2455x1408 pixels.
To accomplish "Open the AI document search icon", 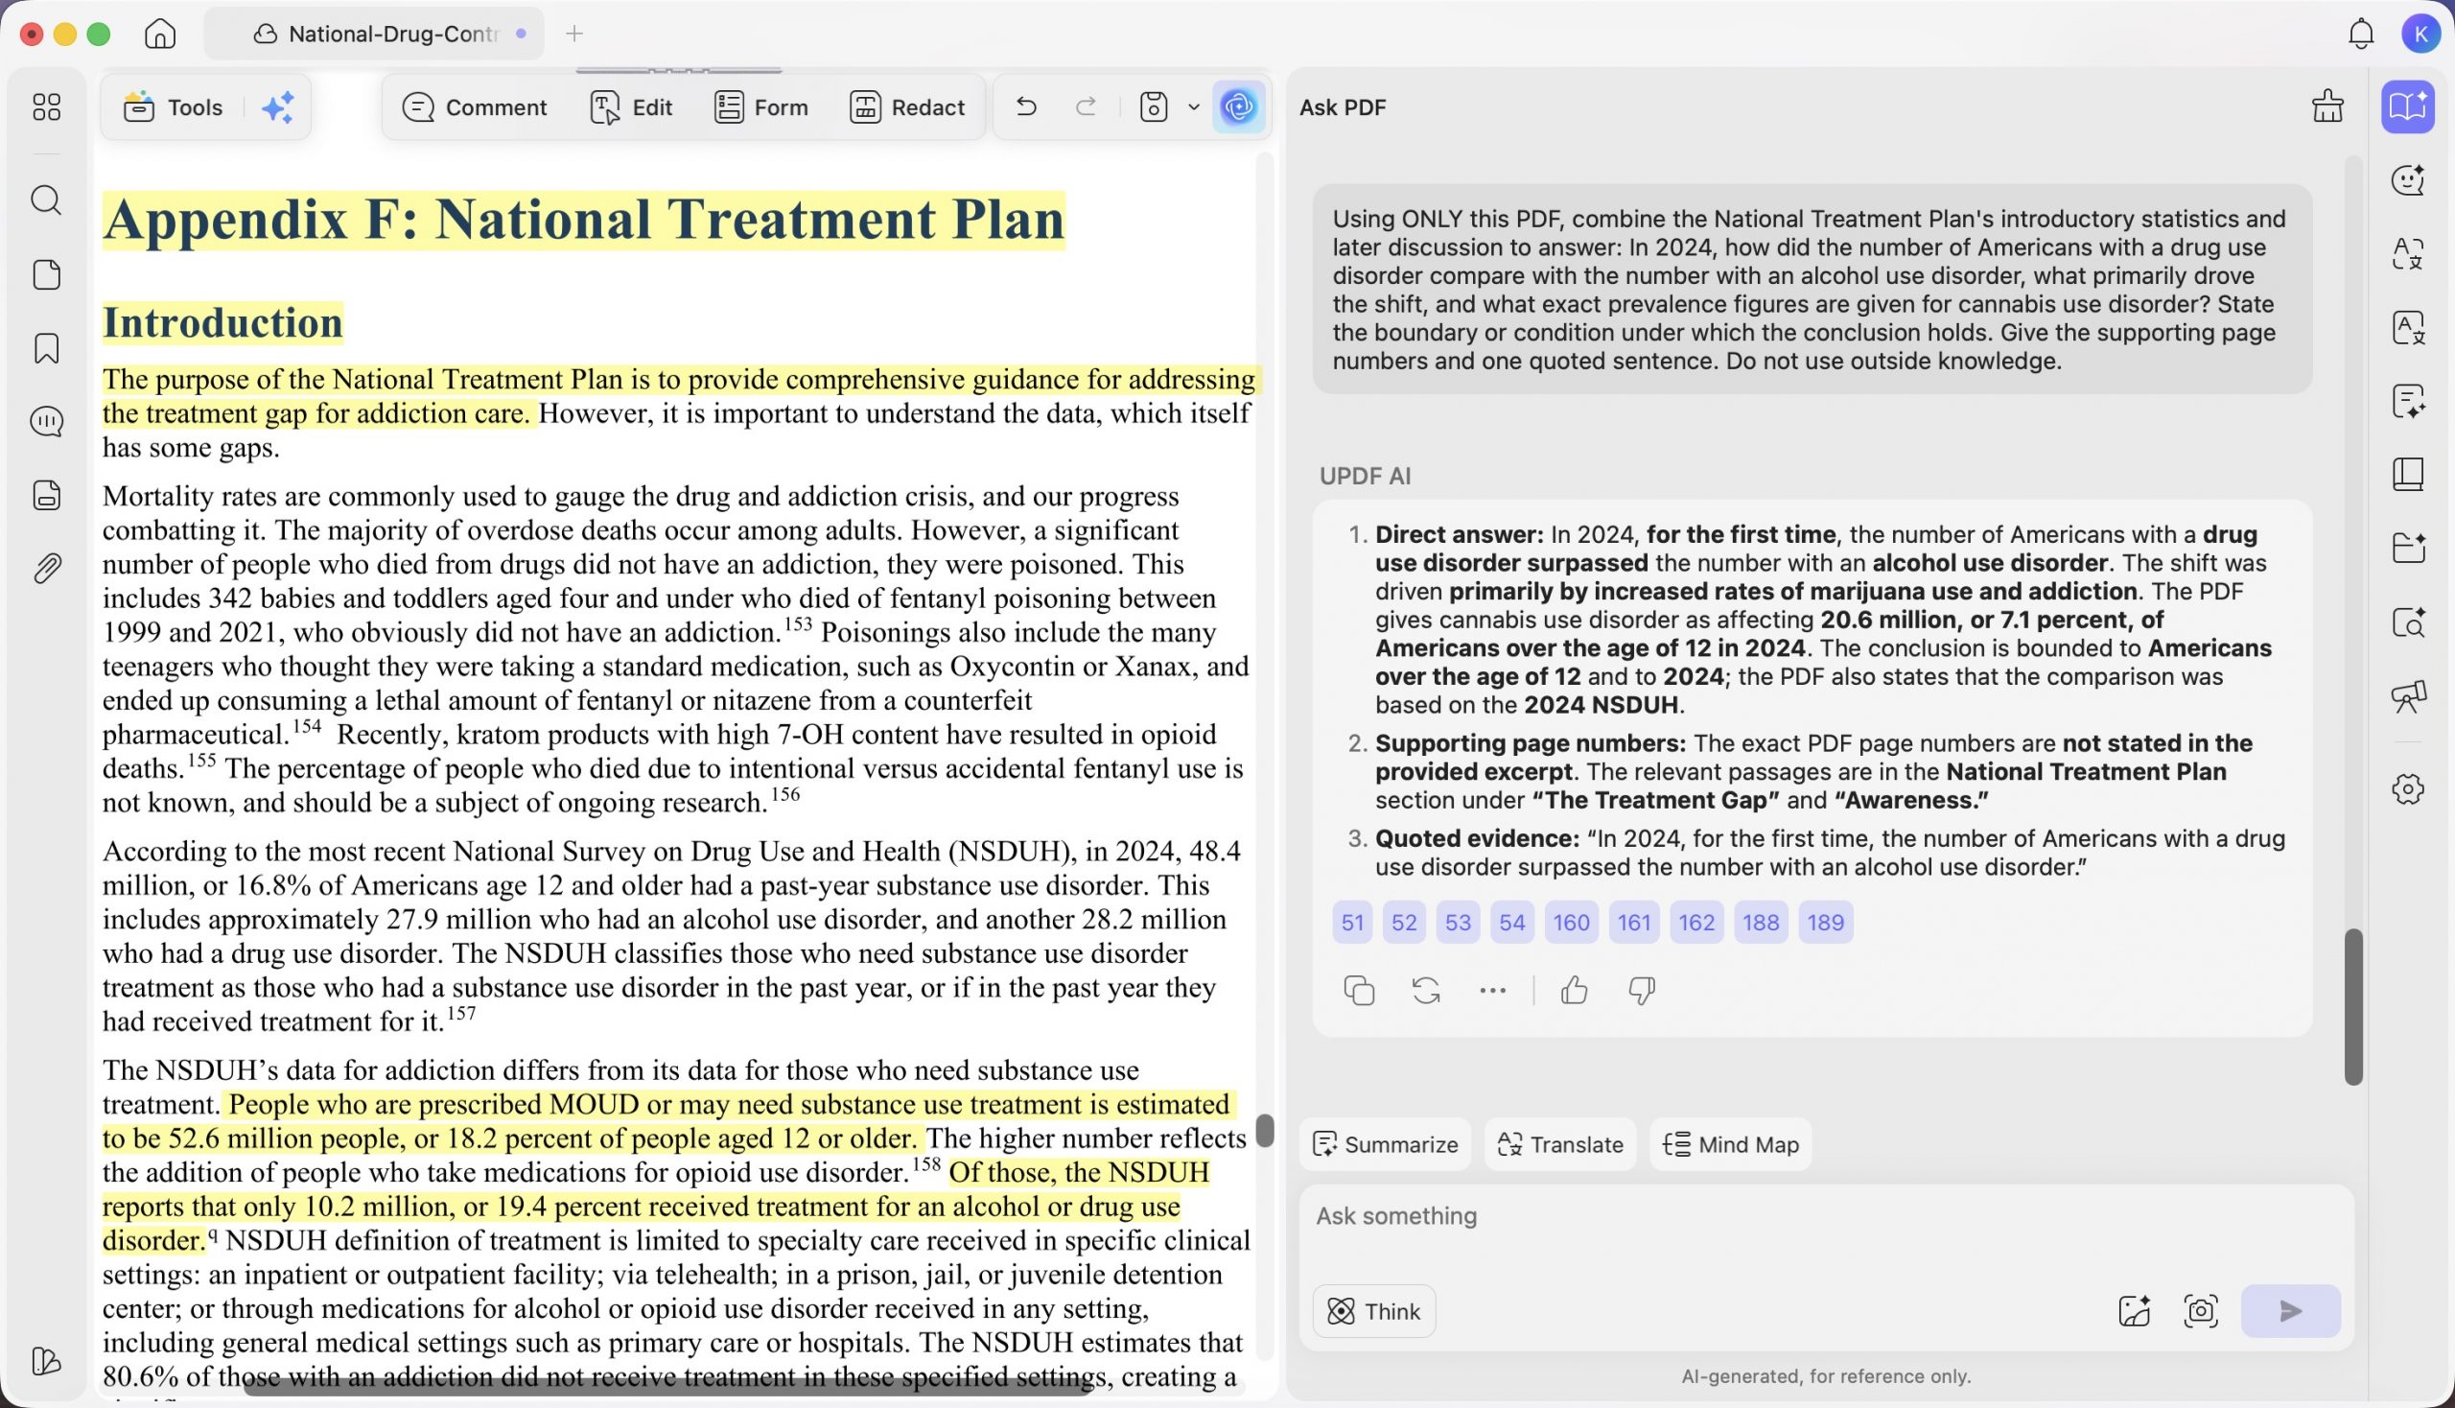I will [x=2408, y=622].
